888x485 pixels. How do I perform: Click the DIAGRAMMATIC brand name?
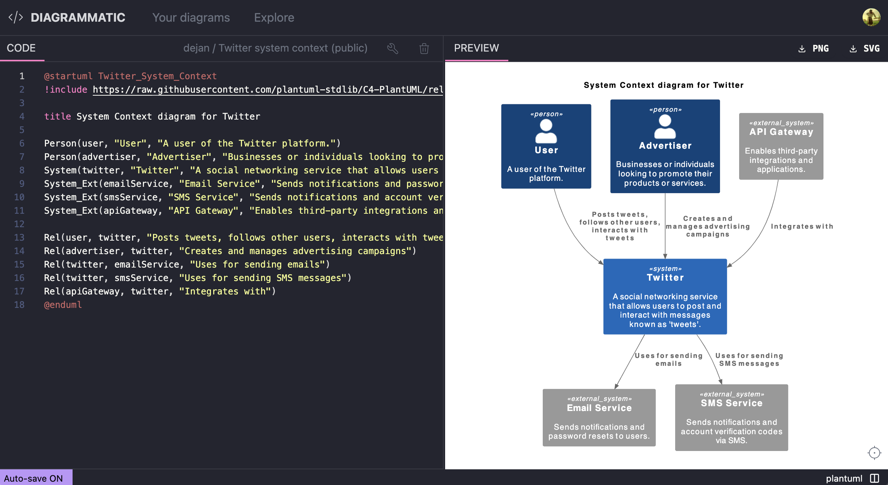click(x=78, y=18)
